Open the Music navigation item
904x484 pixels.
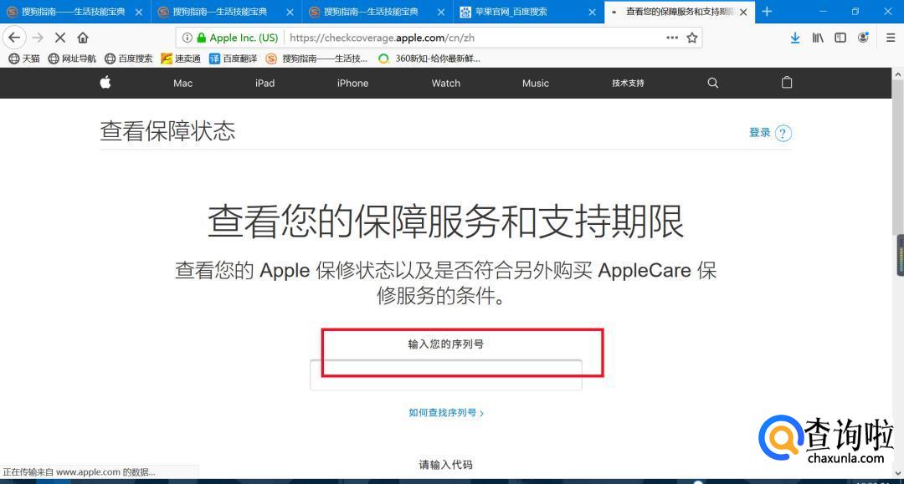pos(536,83)
